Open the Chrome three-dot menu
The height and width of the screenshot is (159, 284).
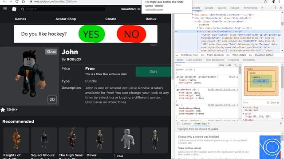coord(280,1)
